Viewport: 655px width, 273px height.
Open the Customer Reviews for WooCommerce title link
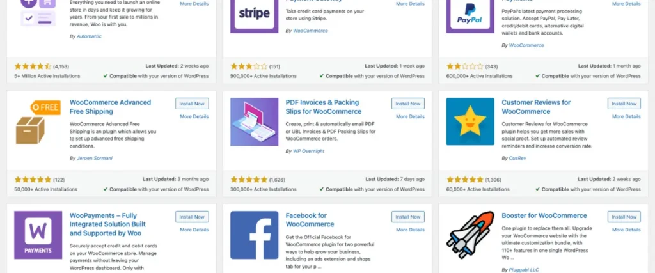tap(536, 107)
